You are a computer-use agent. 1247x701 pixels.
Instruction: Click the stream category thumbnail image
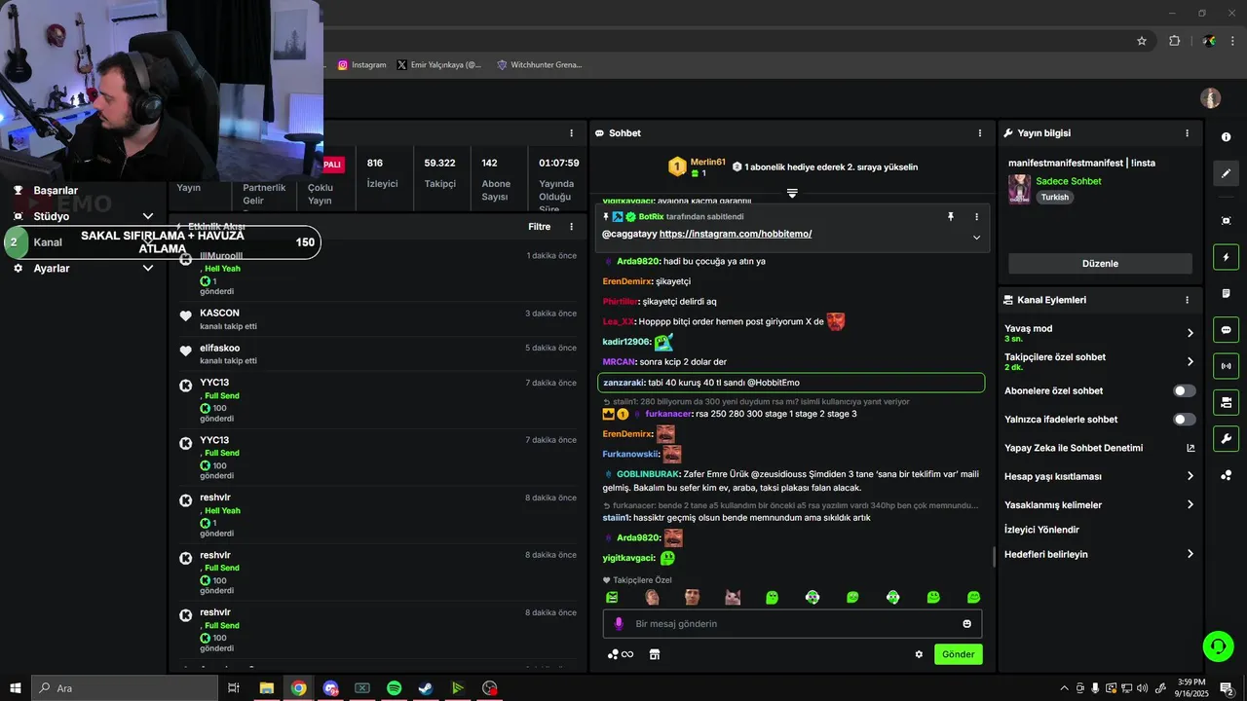click(x=1019, y=189)
